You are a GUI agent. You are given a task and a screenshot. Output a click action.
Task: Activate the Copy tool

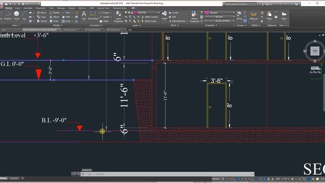[42, 17]
